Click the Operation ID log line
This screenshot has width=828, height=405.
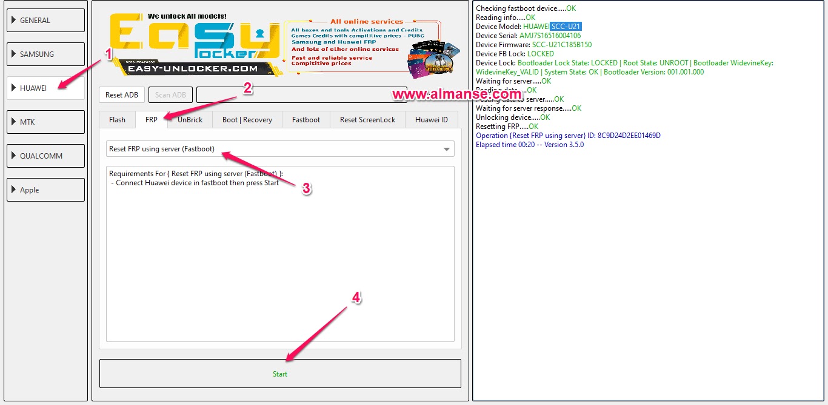pos(568,136)
